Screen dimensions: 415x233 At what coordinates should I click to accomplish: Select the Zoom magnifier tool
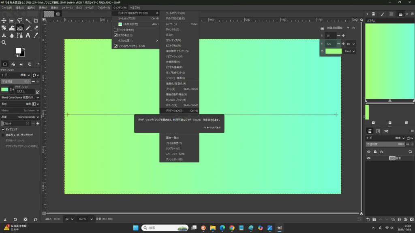click(x=4, y=42)
